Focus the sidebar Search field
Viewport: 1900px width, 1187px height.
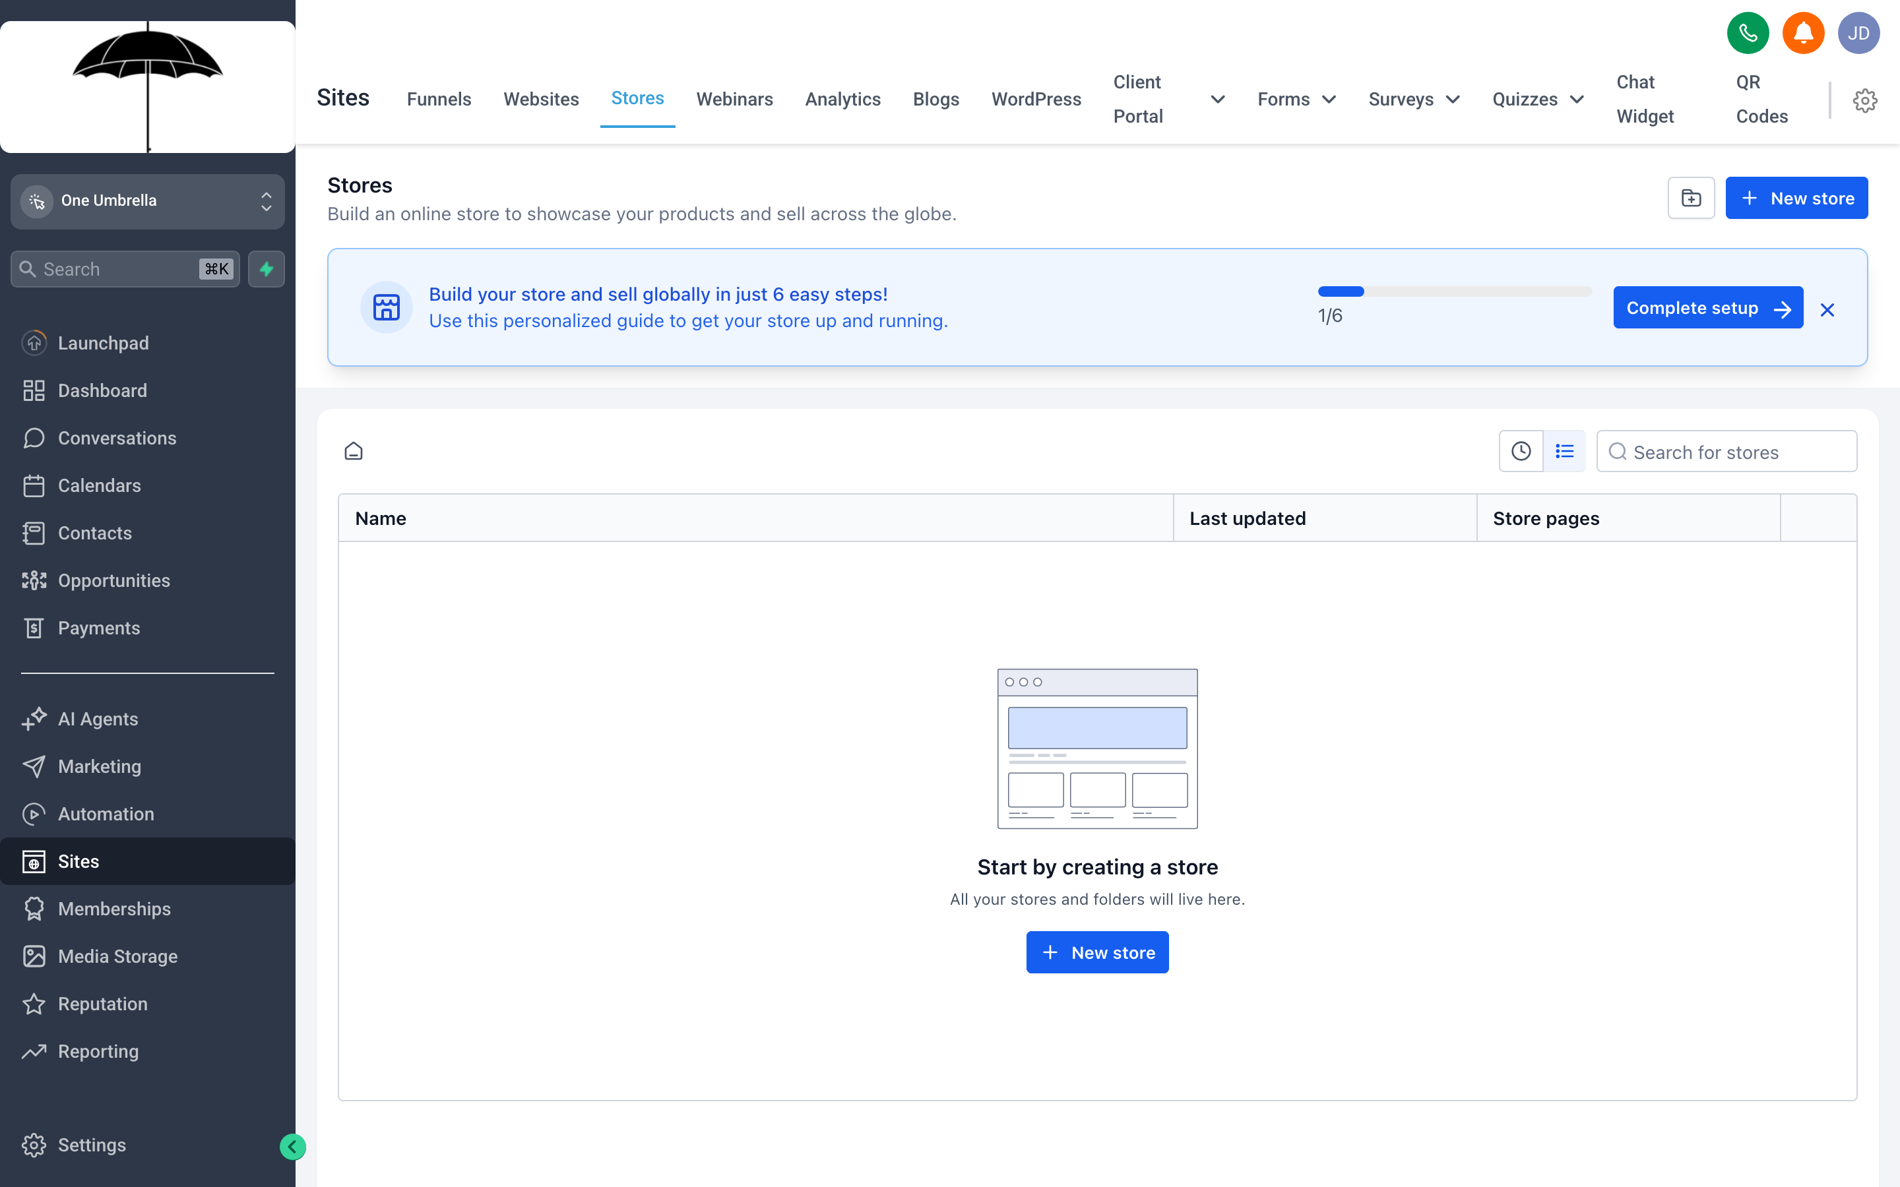point(125,269)
